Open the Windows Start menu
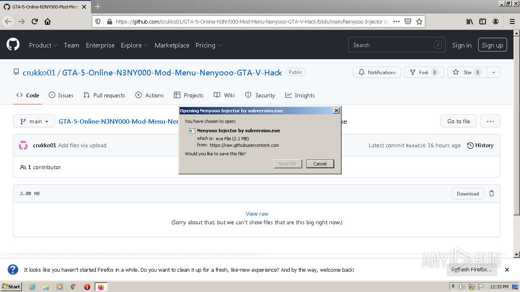This screenshot has width=520, height=292. coord(11,287)
